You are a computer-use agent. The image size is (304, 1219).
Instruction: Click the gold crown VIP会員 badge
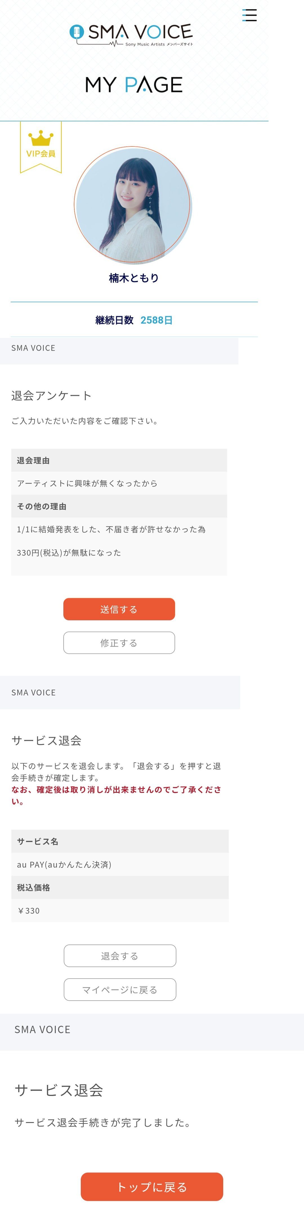click(x=41, y=146)
